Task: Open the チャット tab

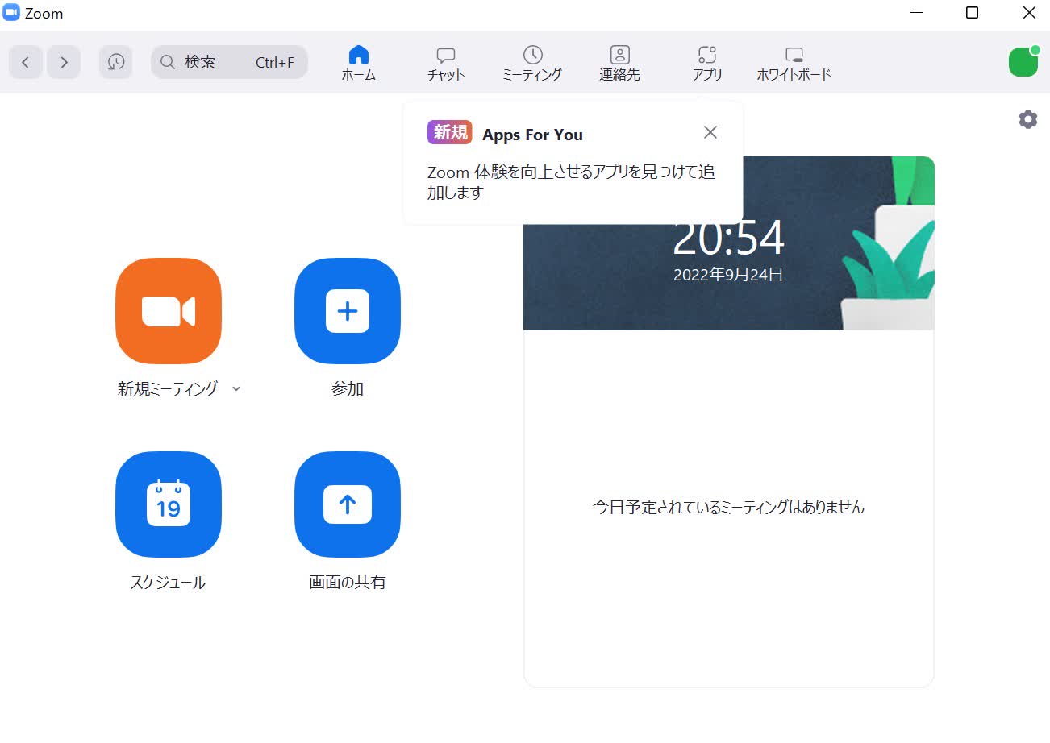Action: point(446,64)
